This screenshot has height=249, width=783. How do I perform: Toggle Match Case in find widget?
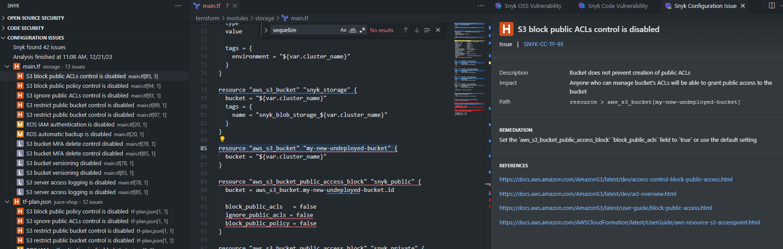tap(343, 30)
